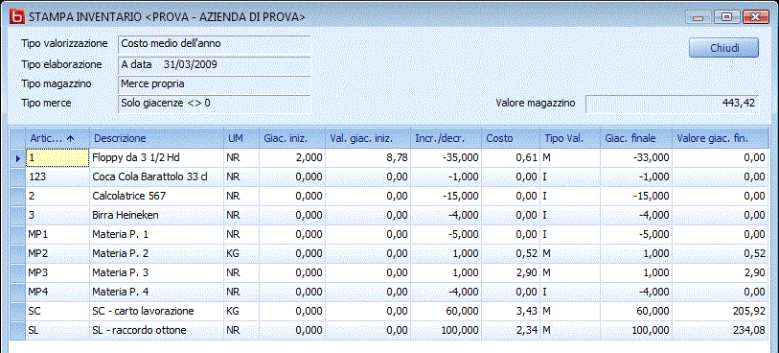Click the application logo icon in title bar

coord(17,17)
